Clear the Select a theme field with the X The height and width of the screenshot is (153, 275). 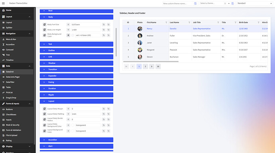225,4
